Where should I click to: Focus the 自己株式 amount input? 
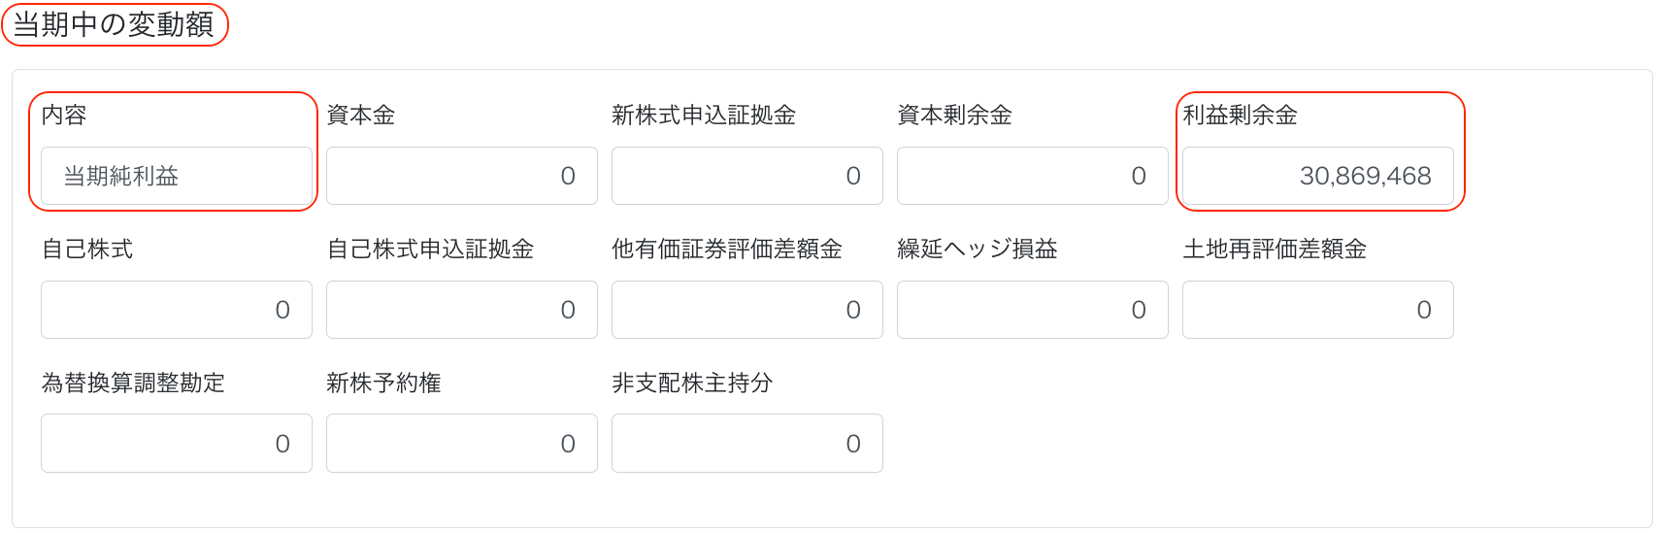pyautogui.click(x=176, y=310)
